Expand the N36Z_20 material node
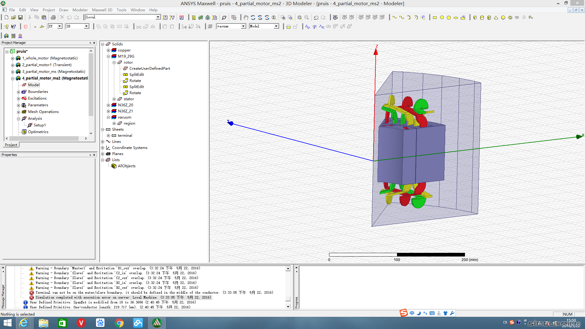 click(x=108, y=105)
